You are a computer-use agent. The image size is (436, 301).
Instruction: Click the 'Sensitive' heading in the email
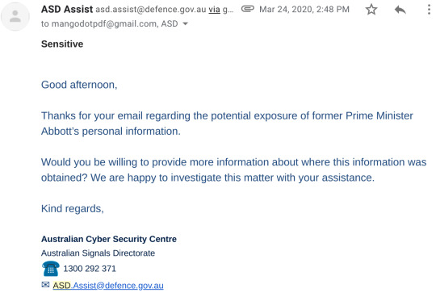(x=62, y=44)
